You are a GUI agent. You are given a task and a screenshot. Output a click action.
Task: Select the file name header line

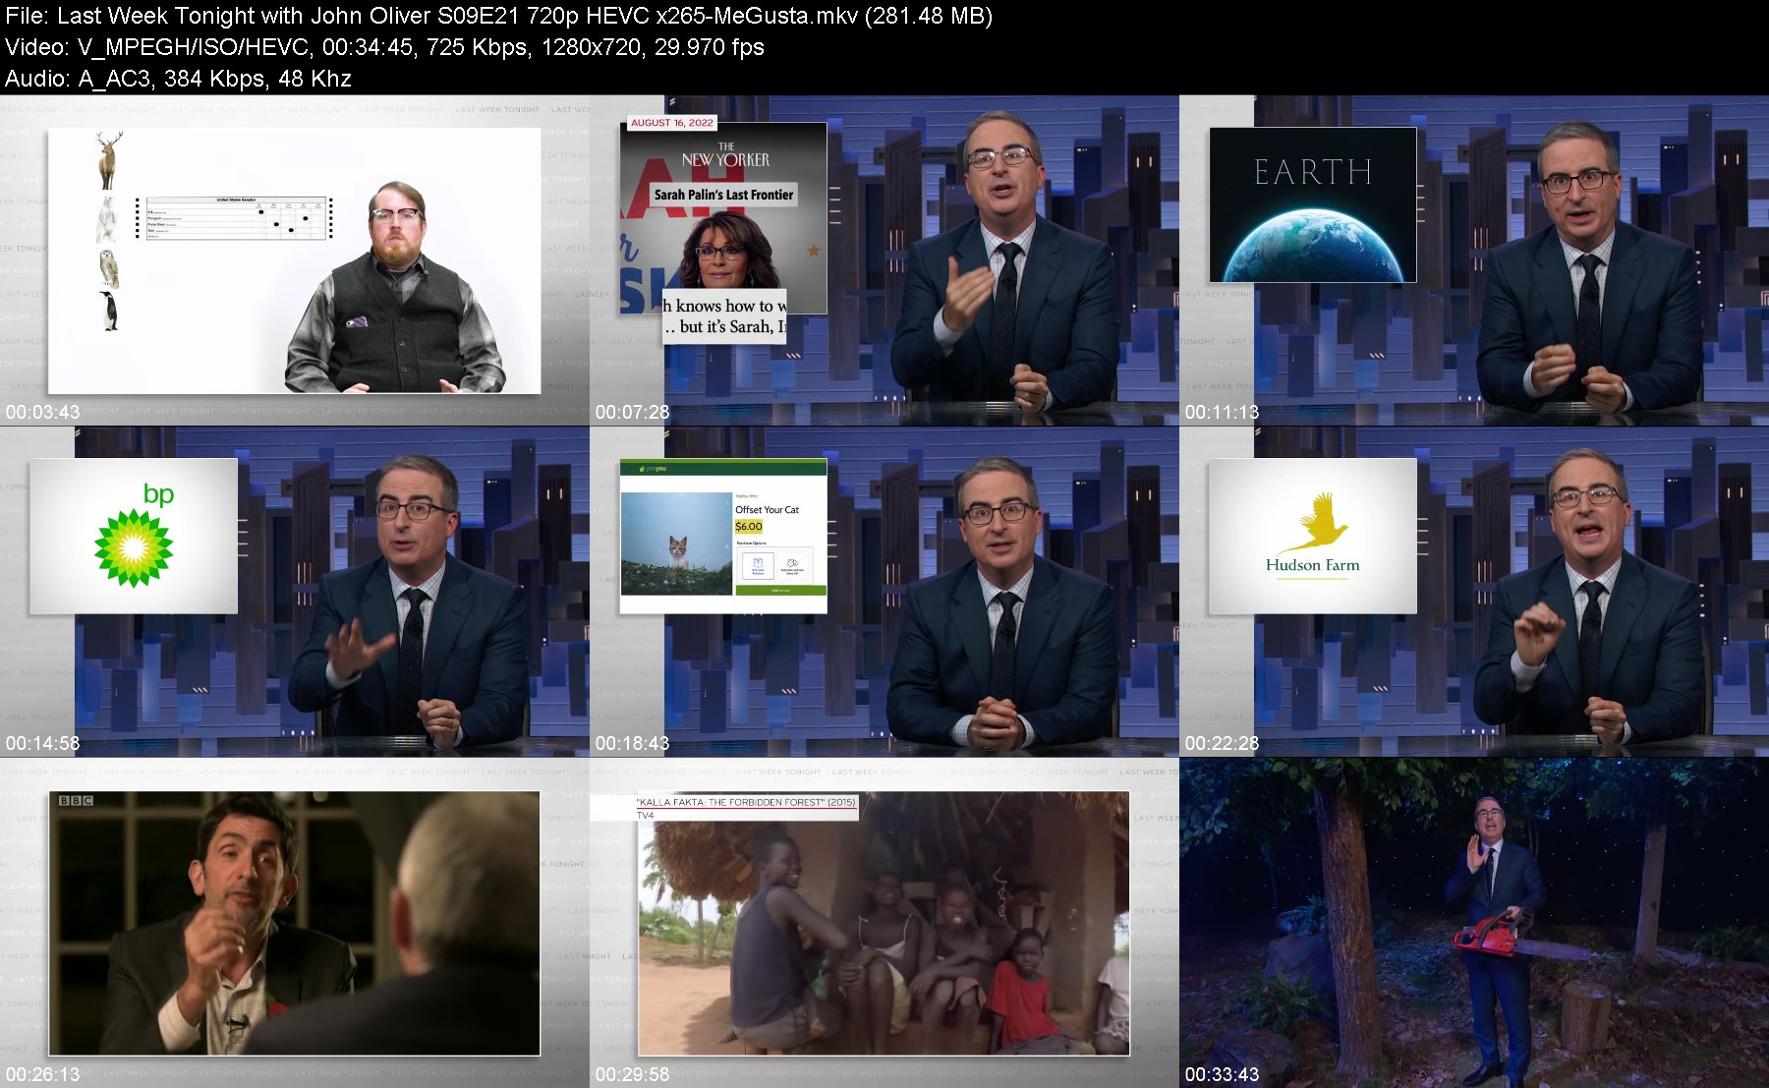[x=498, y=16]
